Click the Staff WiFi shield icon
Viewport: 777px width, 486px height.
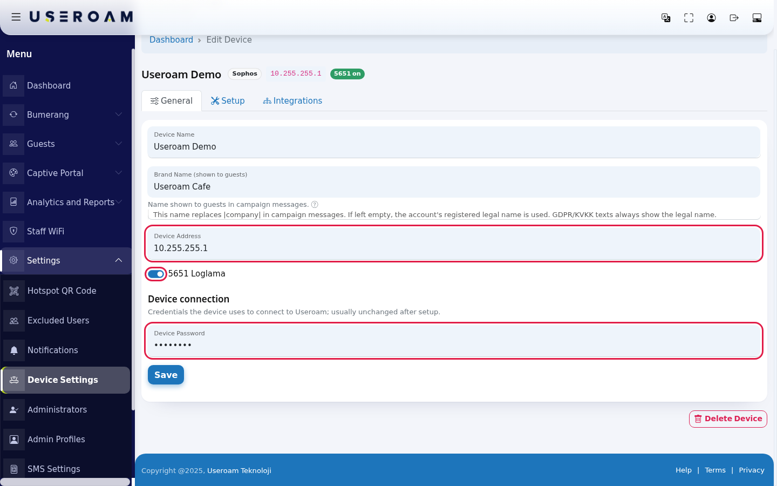click(x=13, y=231)
